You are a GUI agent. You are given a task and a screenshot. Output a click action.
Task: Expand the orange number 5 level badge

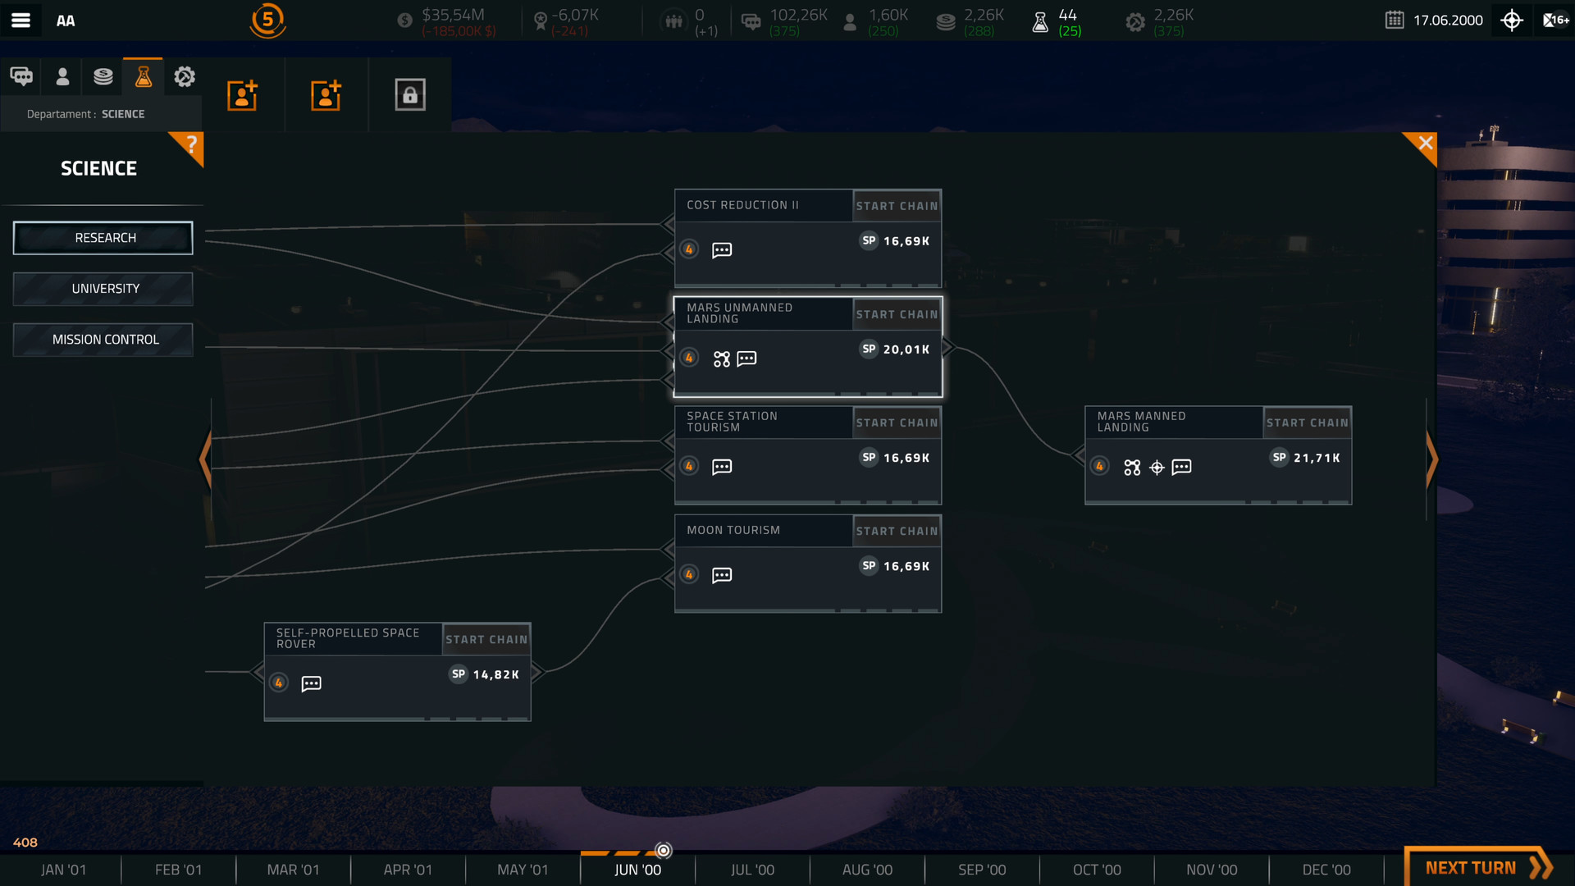pos(267,21)
